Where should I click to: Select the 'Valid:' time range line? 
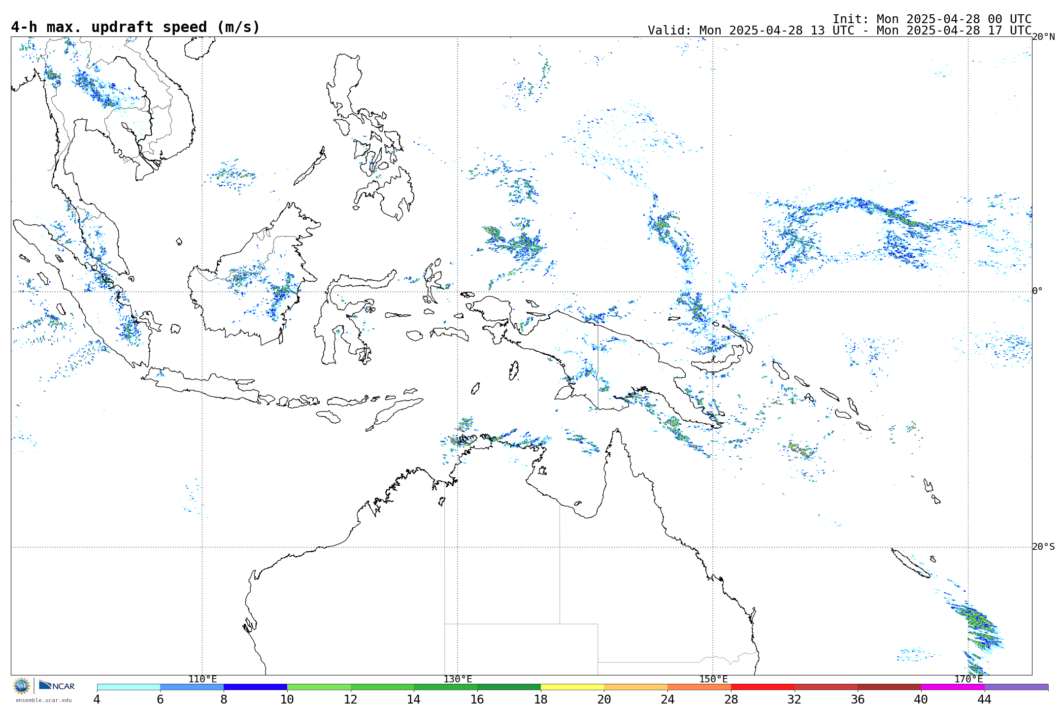tap(839, 31)
